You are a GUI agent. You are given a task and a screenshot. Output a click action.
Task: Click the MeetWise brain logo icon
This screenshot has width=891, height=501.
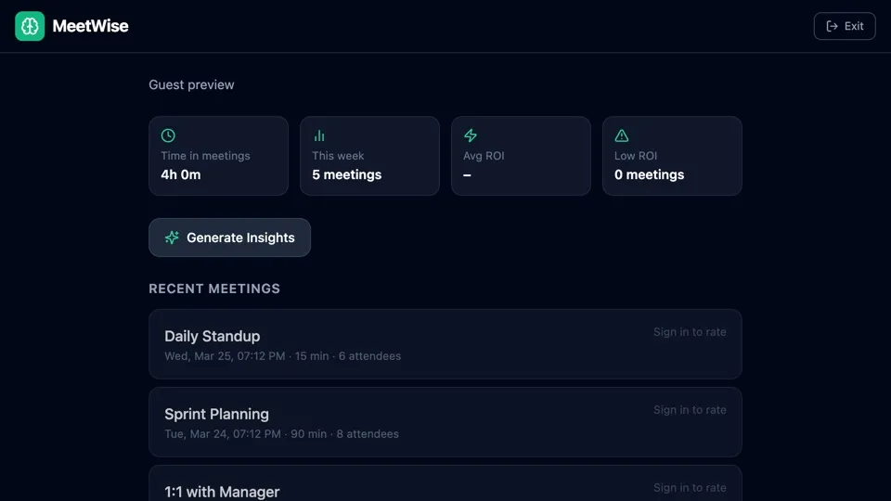[x=30, y=26]
